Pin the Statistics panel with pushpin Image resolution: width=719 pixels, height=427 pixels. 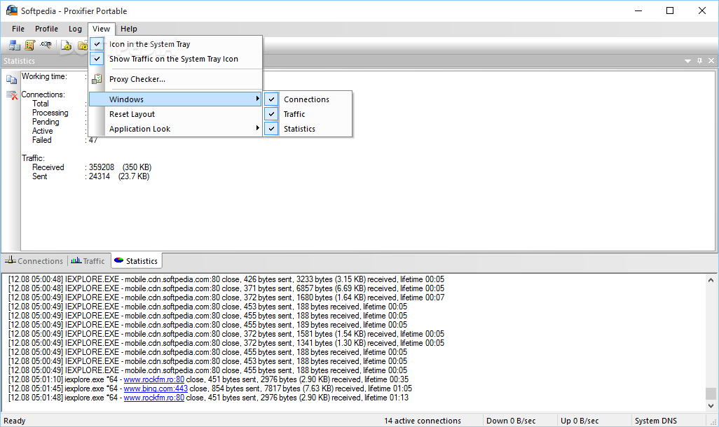[x=699, y=60]
